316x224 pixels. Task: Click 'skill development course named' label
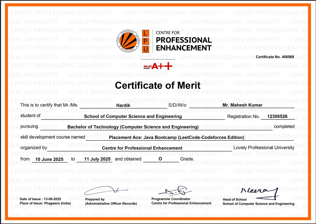coord(53,137)
